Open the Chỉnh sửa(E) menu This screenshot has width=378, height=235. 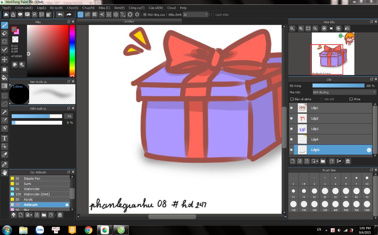(x=24, y=8)
